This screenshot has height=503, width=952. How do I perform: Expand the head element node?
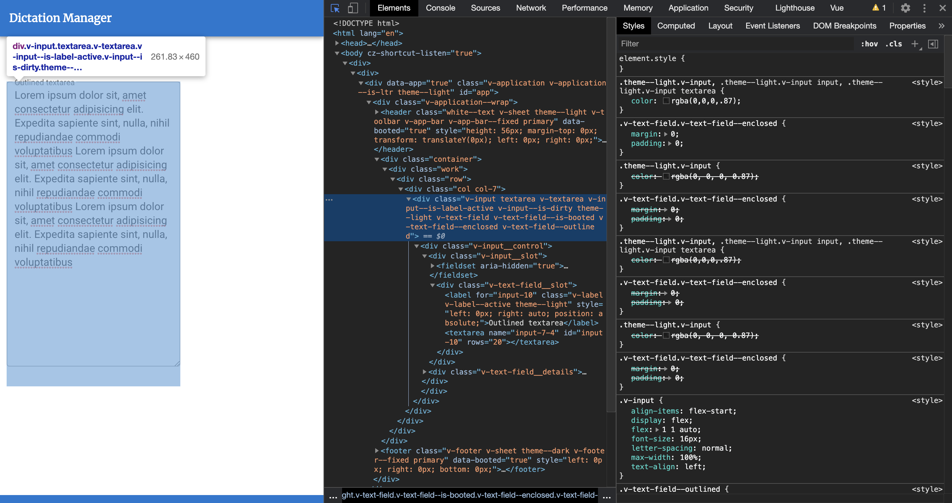coord(337,43)
